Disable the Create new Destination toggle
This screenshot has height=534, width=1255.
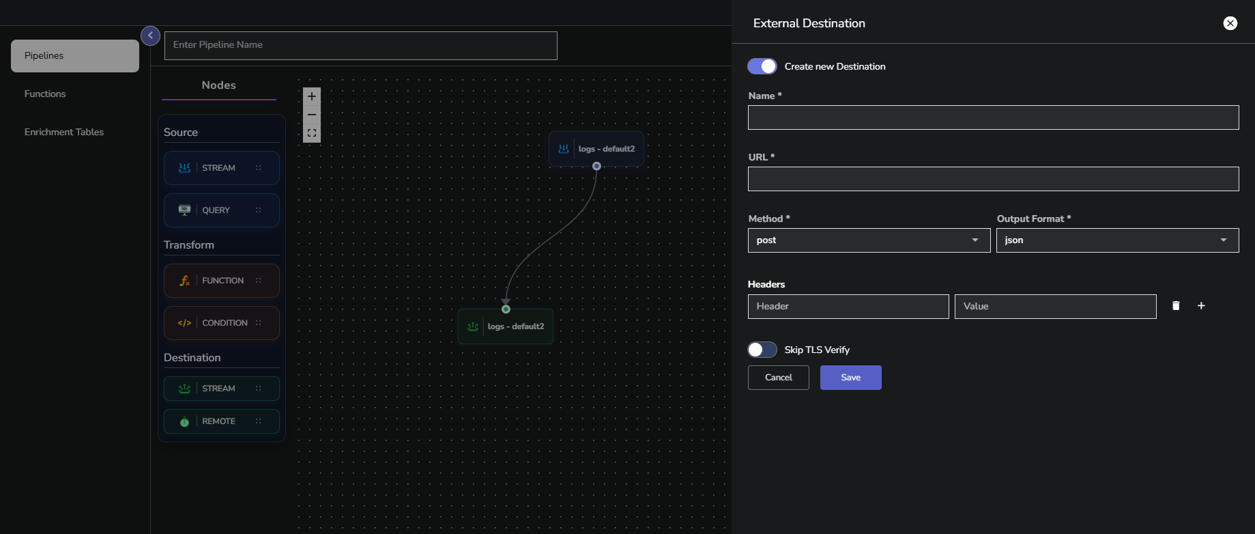click(x=762, y=66)
